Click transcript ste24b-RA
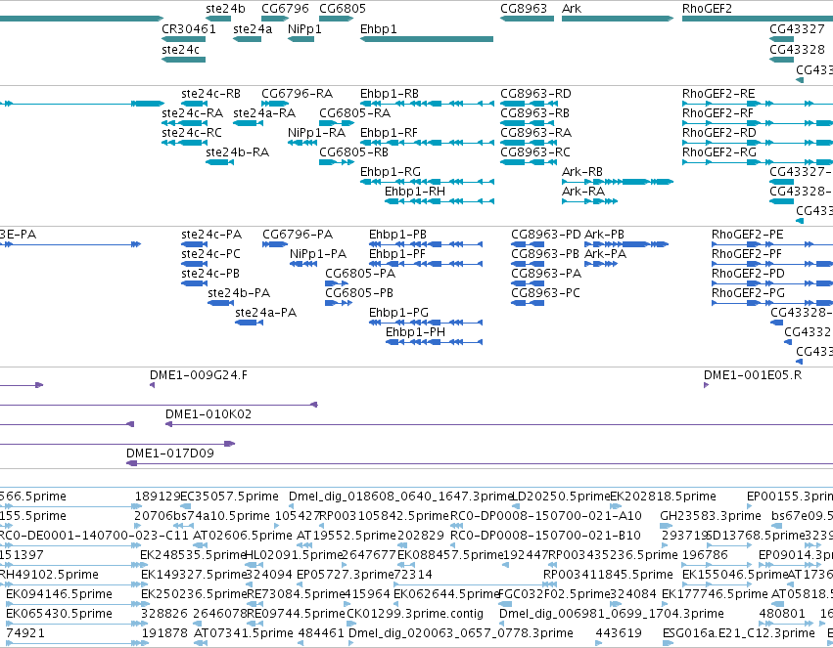 pyautogui.click(x=219, y=161)
